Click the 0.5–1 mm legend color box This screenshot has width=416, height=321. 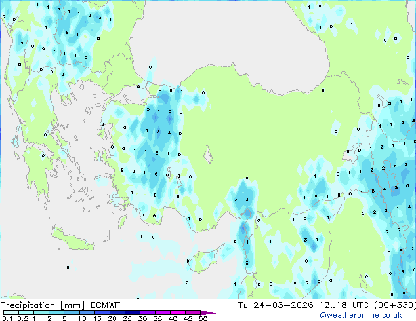pyautogui.click(x=26, y=312)
